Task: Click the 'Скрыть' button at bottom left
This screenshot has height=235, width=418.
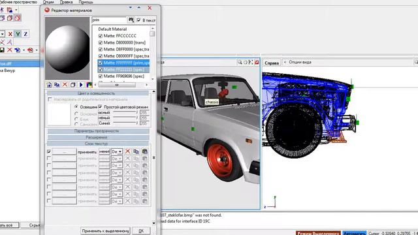Action: click(x=31, y=225)
